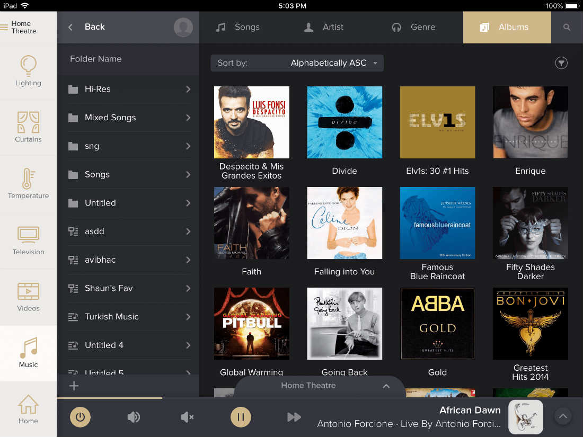
Task: Expand the Songs folder chevron
Action: coord(188,175)
